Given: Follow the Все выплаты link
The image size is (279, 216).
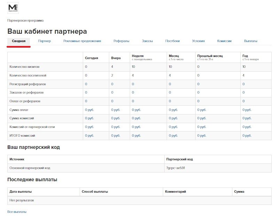Looking at the screenshot, I should [x=17, y=212].
